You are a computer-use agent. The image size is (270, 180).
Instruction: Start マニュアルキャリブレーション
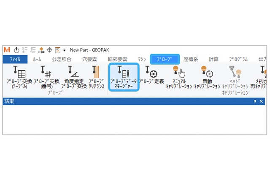point(179,77)
